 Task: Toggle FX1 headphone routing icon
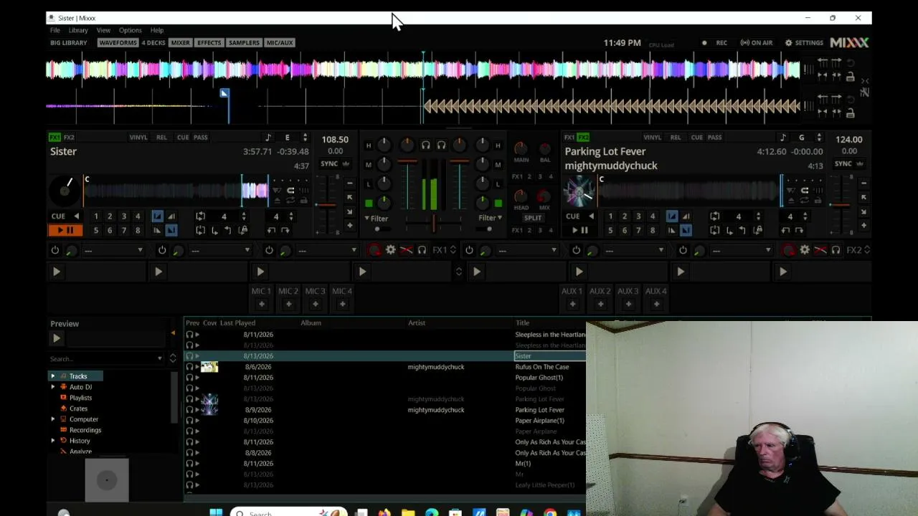422,250
